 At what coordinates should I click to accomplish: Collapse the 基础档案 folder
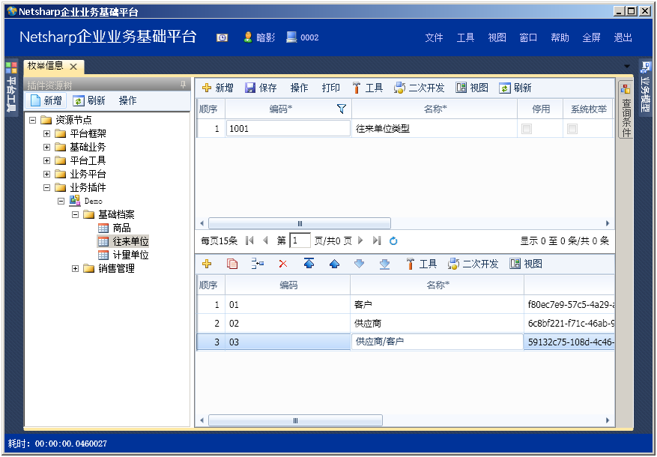[75, 214]
